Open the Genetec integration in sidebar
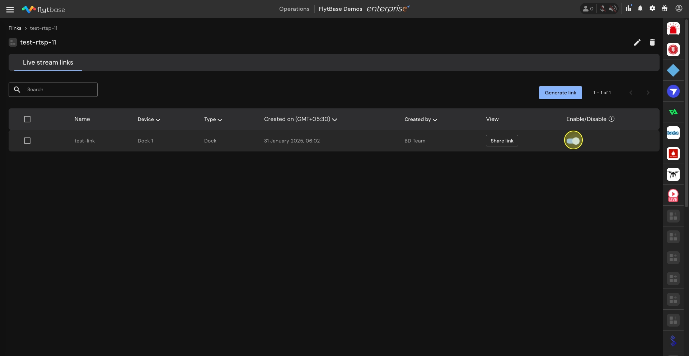 click(x=673, y=133)
